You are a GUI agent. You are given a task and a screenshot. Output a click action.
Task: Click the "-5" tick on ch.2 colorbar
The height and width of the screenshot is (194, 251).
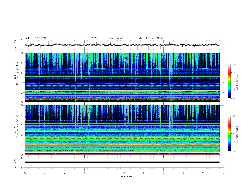point(234,133)
